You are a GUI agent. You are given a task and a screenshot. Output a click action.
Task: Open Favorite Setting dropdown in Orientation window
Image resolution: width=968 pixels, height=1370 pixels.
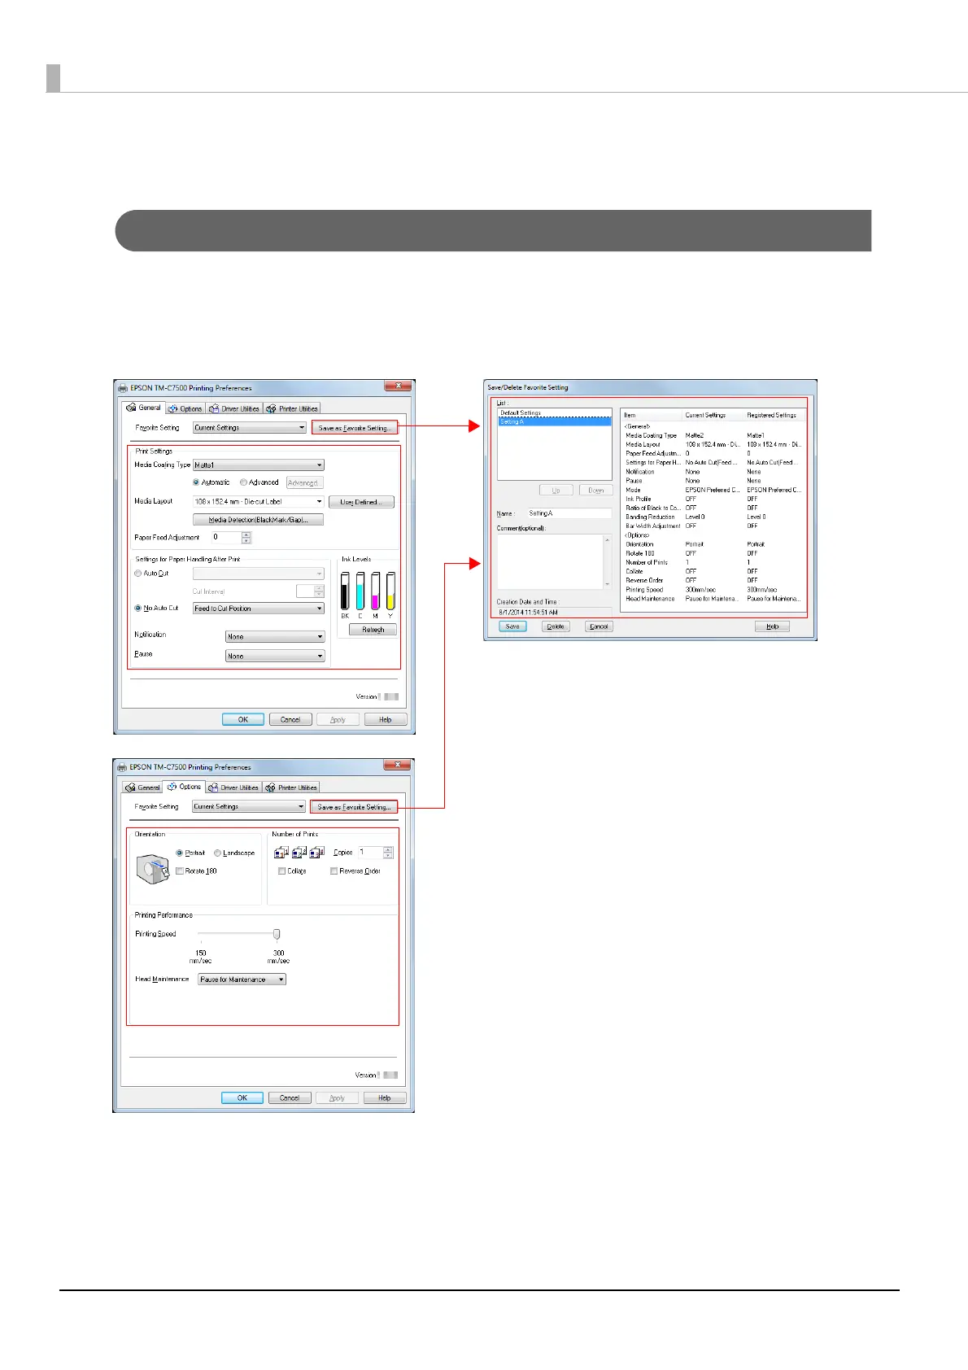(249, 807)
